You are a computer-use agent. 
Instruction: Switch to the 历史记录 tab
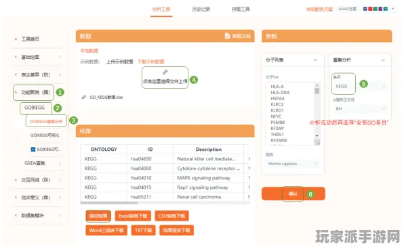(201, 9)
